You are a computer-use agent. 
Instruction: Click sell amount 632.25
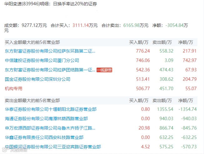[166, 137]
